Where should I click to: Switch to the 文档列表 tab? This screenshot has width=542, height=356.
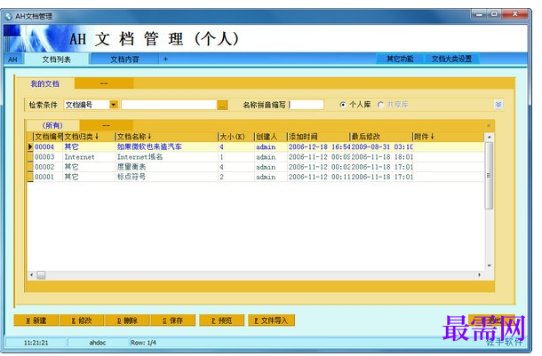pos(56,59)
